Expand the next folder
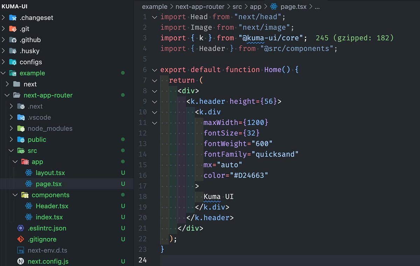The height and width of the screenshot is (266, 420). [x=7, y=84]
